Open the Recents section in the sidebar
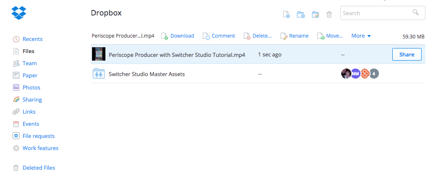 click(32, 39)
